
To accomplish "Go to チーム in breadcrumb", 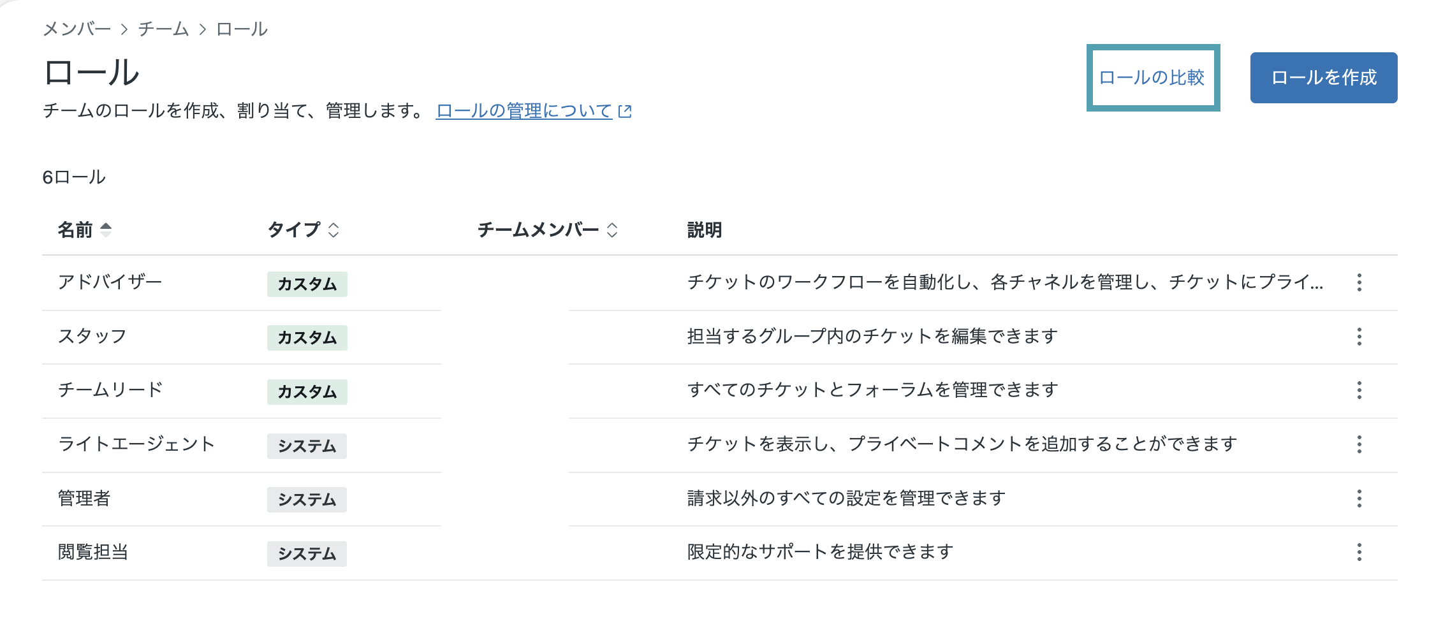I will click(x=163, y=29).
